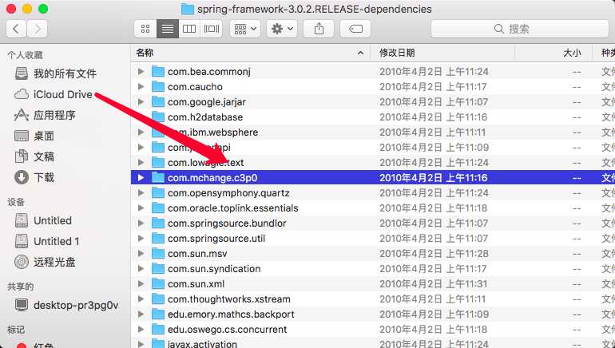This screenshot has height=348, width=615.
Task: Select the com.ibm.websphere row name
Action: click(213, 132)
